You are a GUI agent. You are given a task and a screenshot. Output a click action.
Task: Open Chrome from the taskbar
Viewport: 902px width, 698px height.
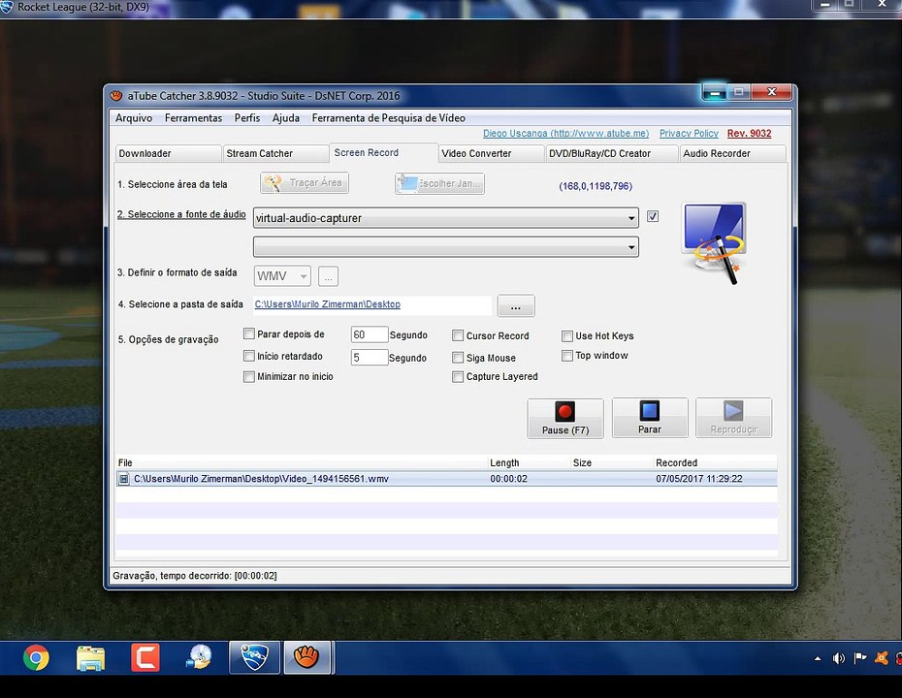click(x=36, y=657)
